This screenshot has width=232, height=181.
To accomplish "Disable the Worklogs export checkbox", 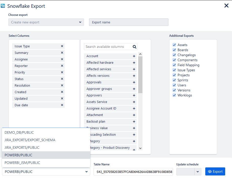I will pyautogui.click(x=174, y=95).
